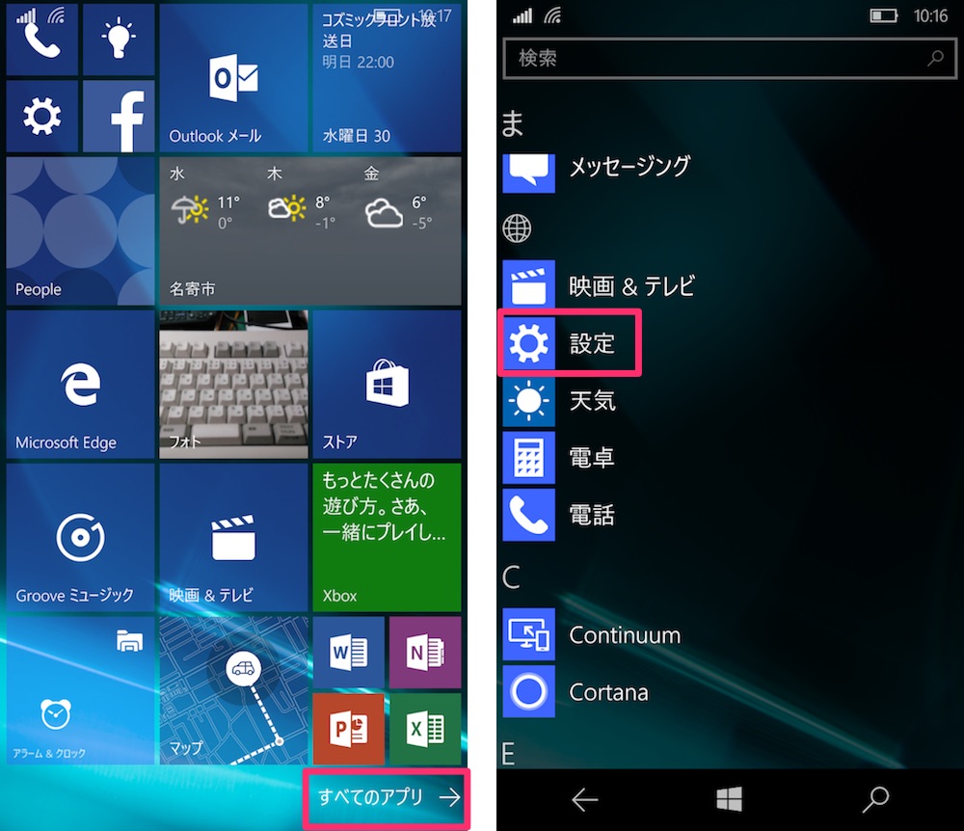Open the File Explorer folder tile
The image size is (964, 831).
(x=130, y=641)
